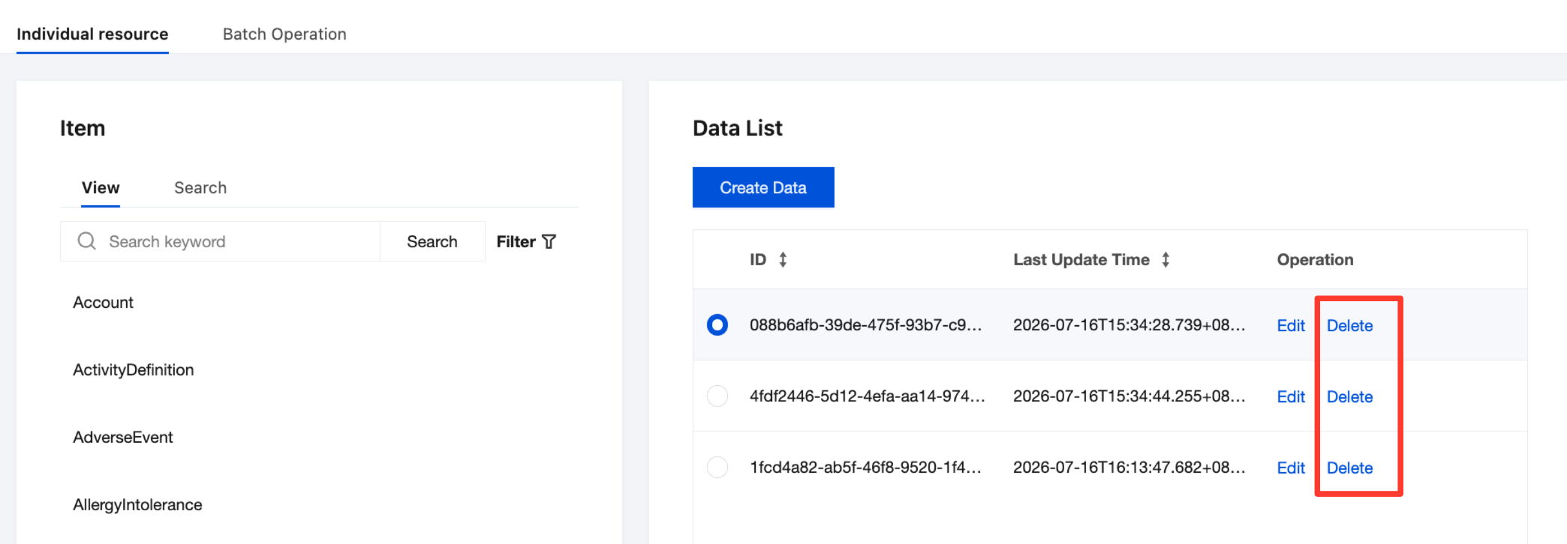Switch to the Individual resource tab
Image resolution: width=1567 pixels, height=544 pixels.
point(92,34)
